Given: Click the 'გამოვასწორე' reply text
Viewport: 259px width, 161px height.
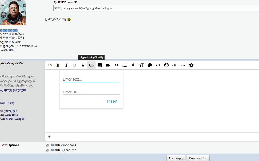Looking at the screenshot, I should (x=55, y=19).
